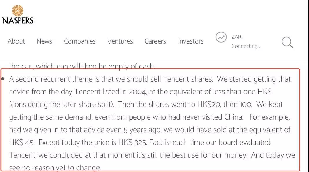
Task: Navigate to the Careers page
Action: (x=155, y=41)
